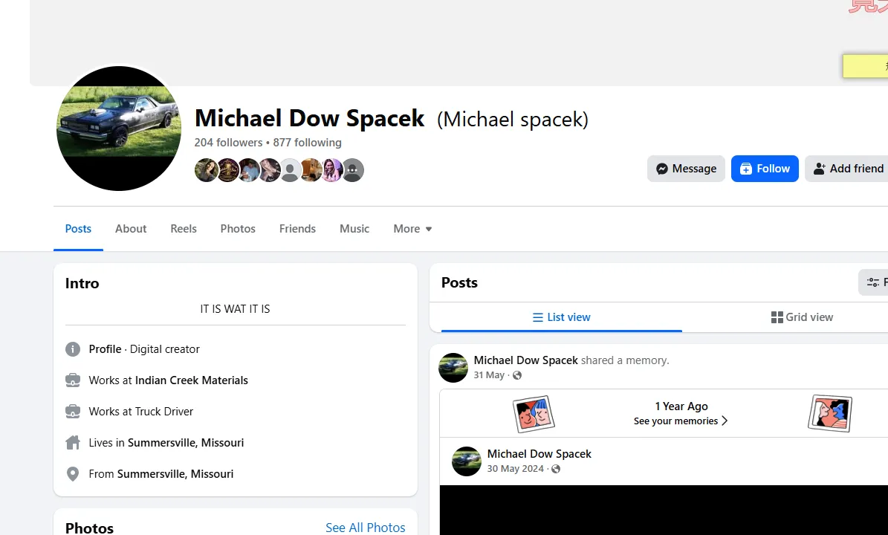Click the 877 following text
888x535 pixels.
click(308, 143)
